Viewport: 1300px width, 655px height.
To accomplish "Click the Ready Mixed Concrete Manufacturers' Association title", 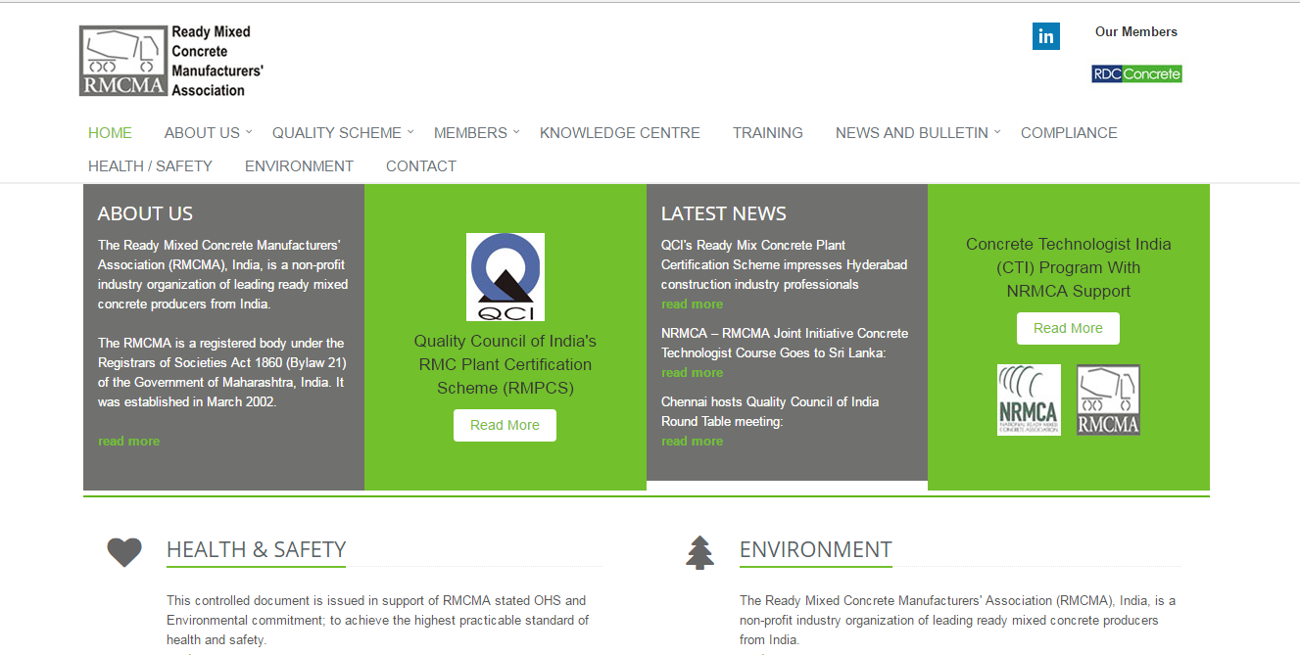I will point(218,61).
